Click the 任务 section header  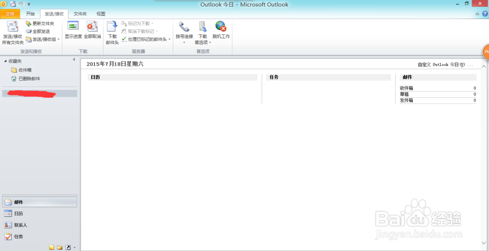coord(329,77)
